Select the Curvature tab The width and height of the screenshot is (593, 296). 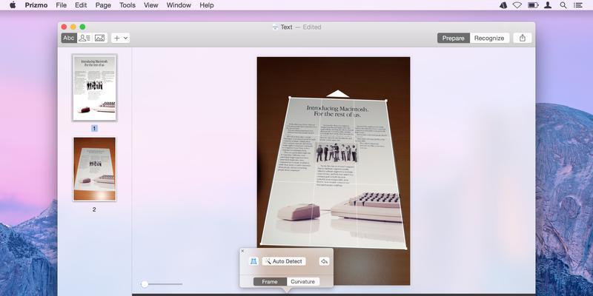[303, 282]
